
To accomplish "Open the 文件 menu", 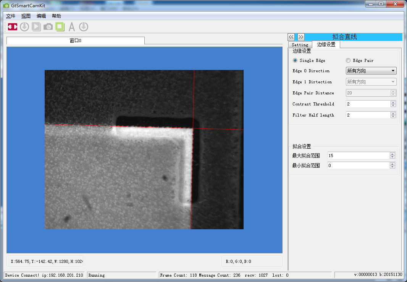I will pos(11,16).
